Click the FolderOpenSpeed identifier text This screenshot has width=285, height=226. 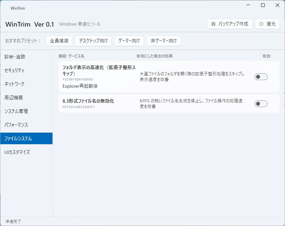(x=77, y=79)
